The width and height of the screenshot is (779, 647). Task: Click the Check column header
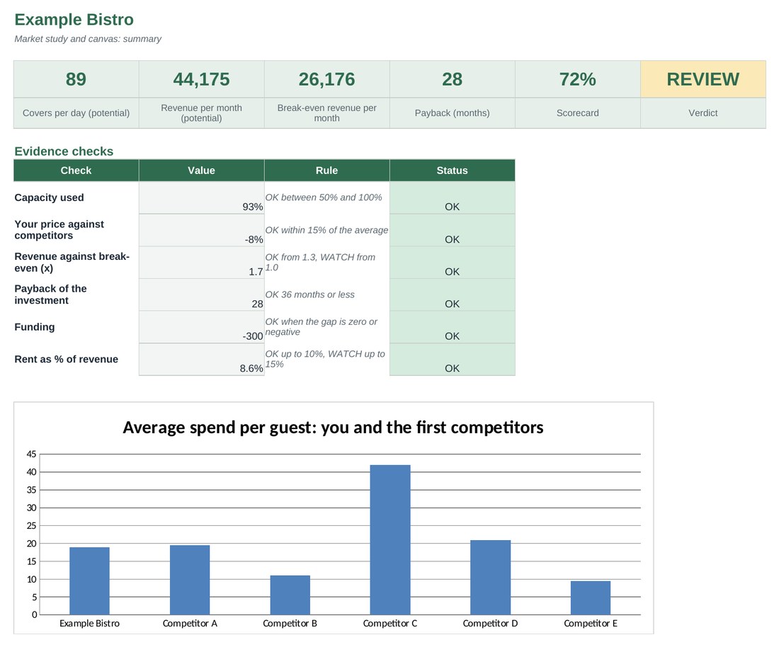pyautogui.click(x=76, y=171)
